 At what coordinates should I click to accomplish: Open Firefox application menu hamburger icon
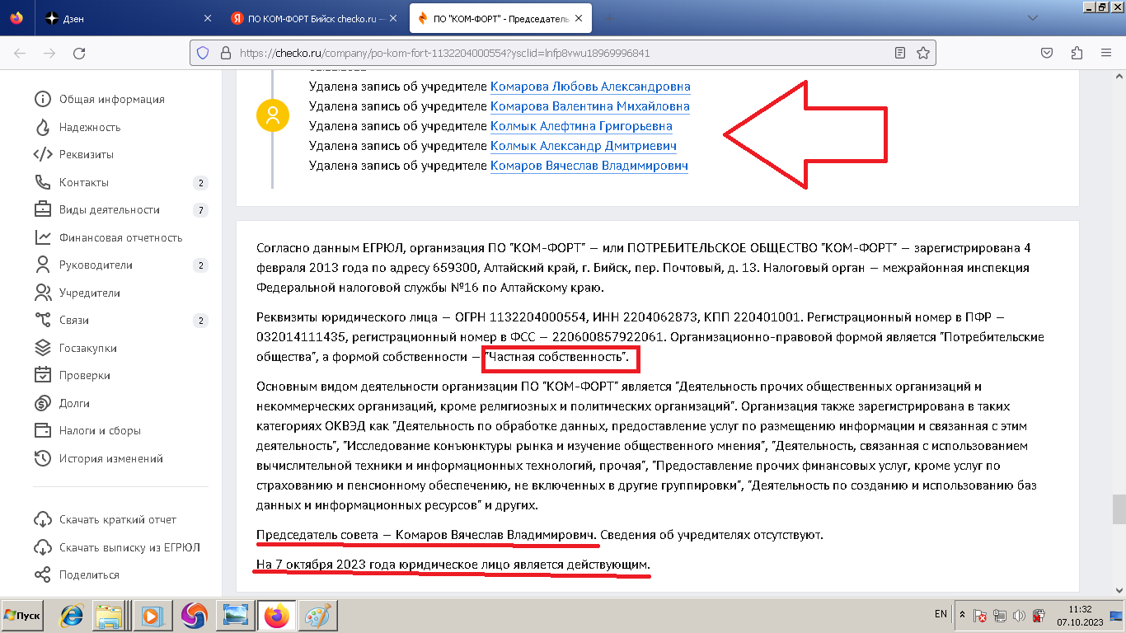pyautogui.click(x=1106, y=53)
